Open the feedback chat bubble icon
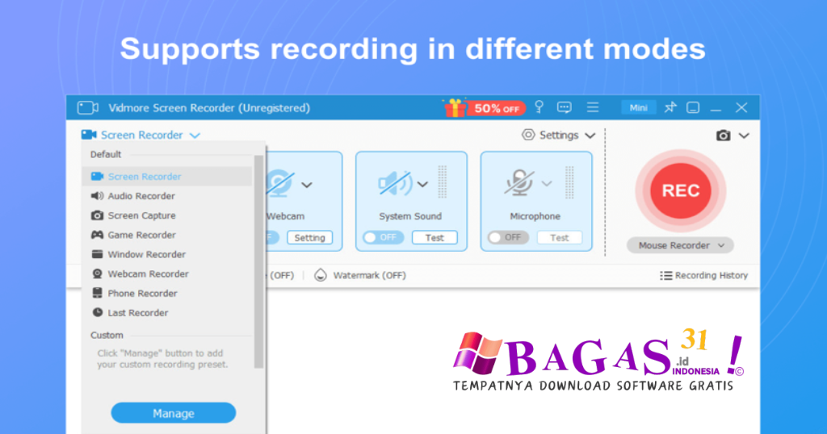 click(x=565, y=107)
